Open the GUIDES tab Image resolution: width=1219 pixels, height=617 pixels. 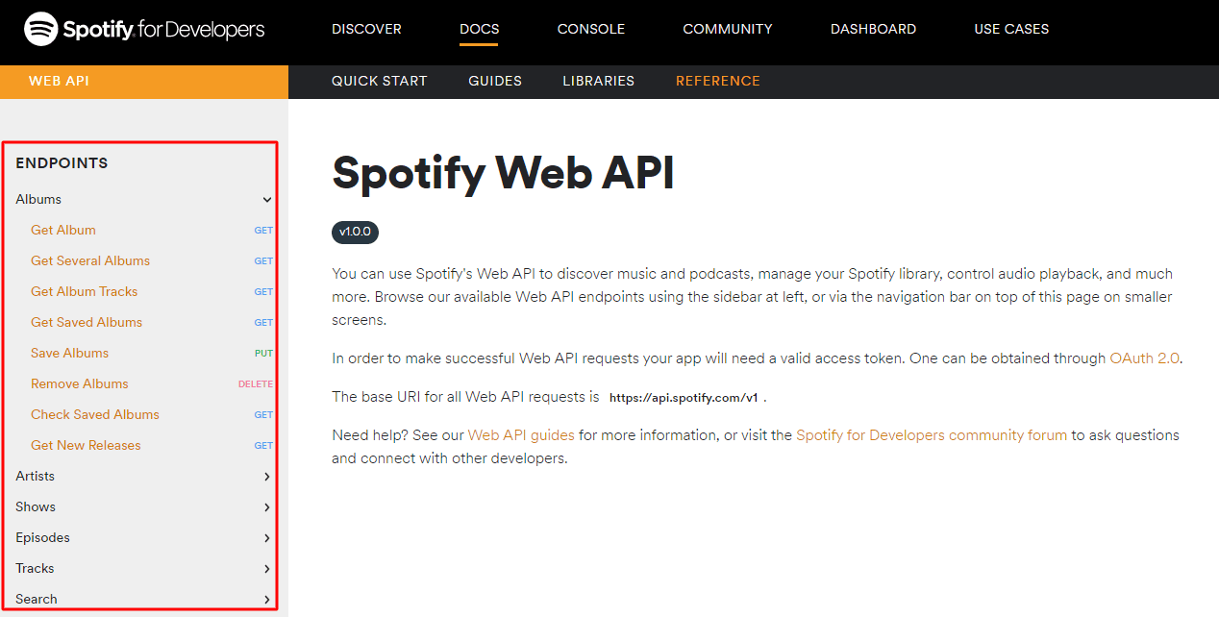(494, 81)
